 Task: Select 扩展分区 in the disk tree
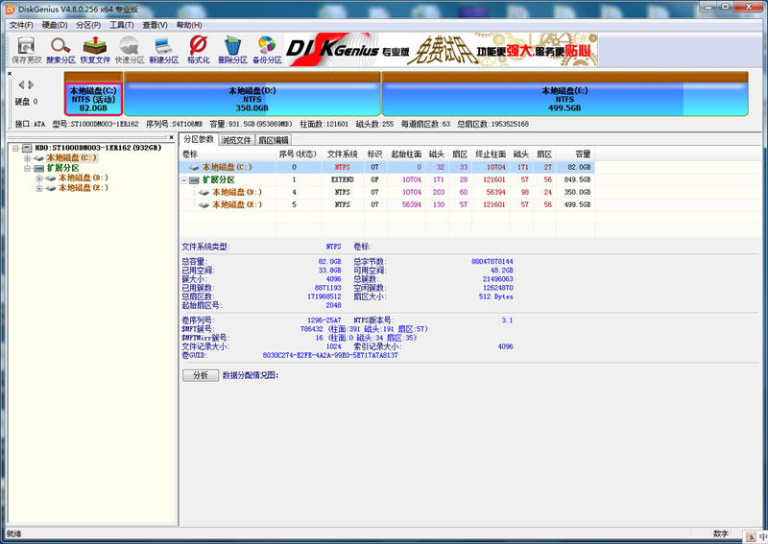pos(62,168)
